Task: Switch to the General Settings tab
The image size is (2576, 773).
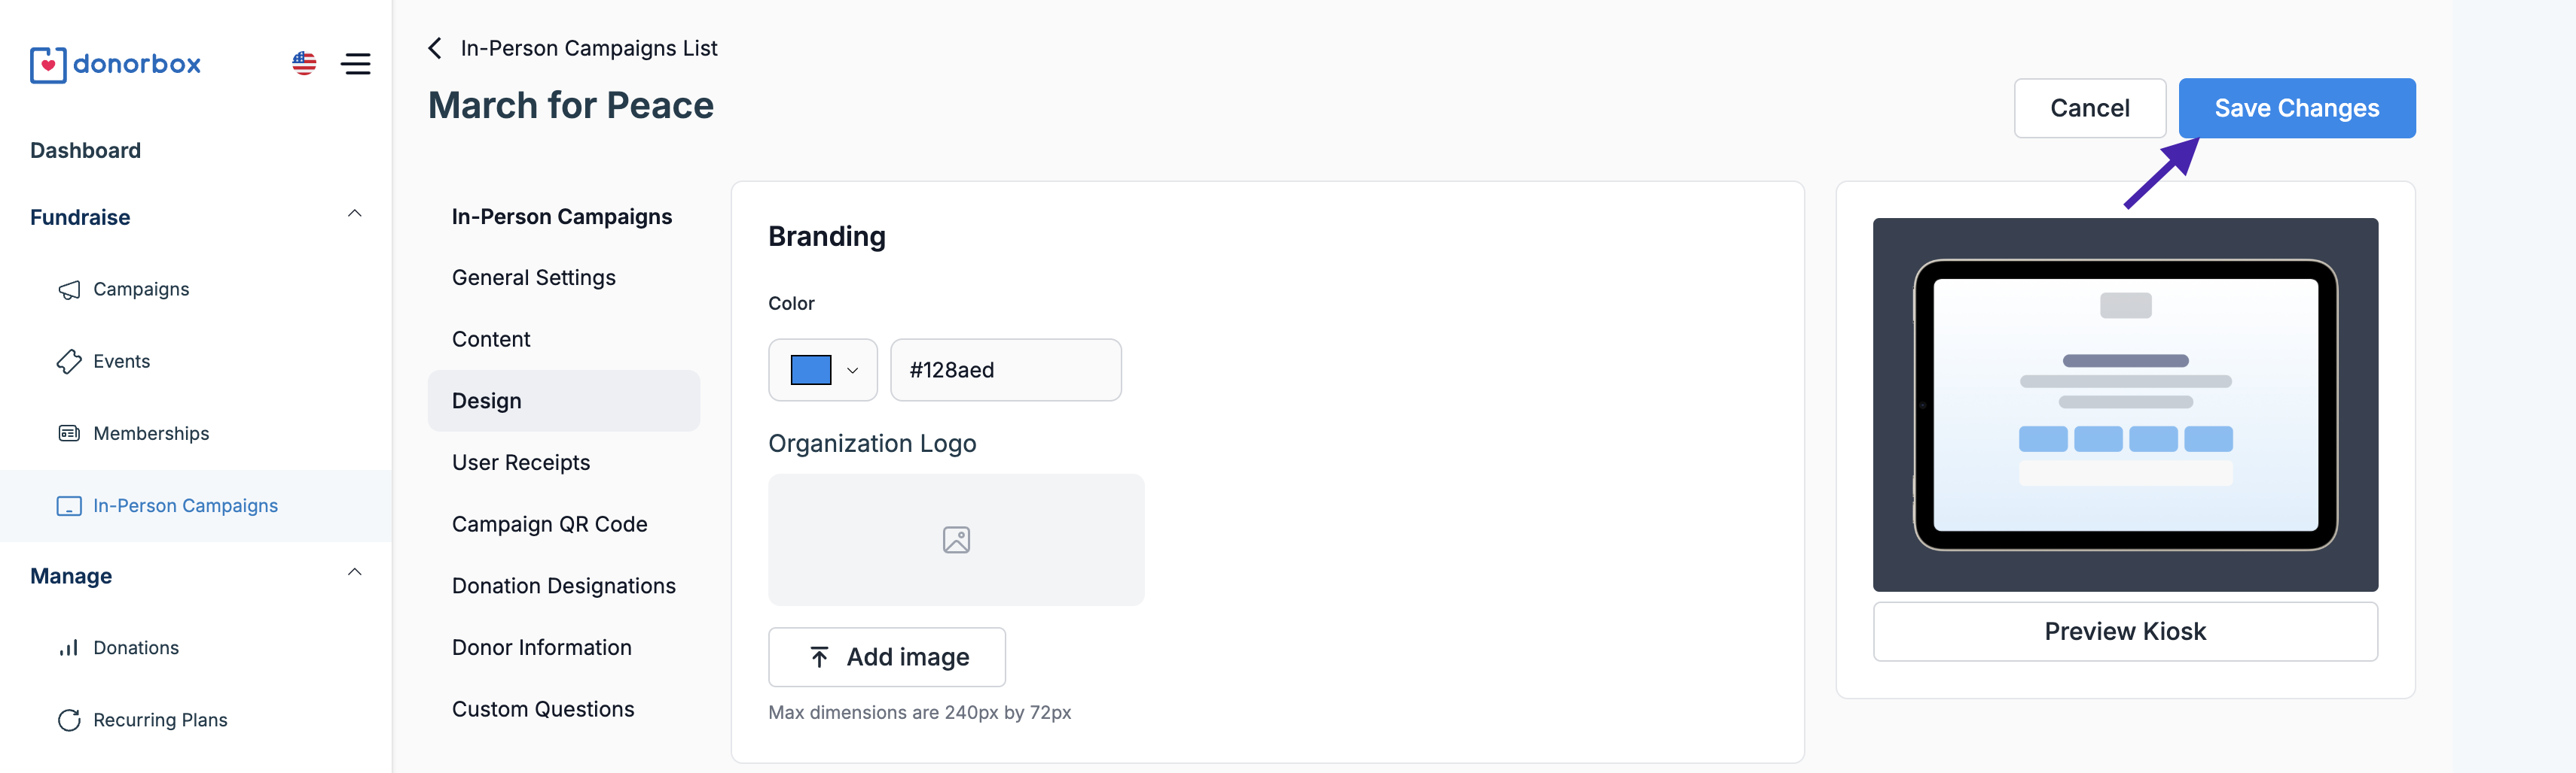Action: (533, 277)
